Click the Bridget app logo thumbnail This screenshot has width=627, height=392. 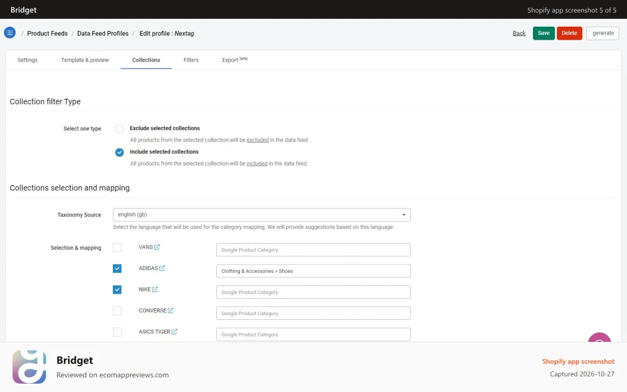(29, 367)
